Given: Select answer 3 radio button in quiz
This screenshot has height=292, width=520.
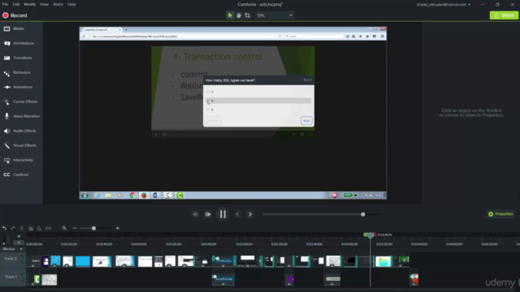Looking at the screenshot, I should point(208,92).
